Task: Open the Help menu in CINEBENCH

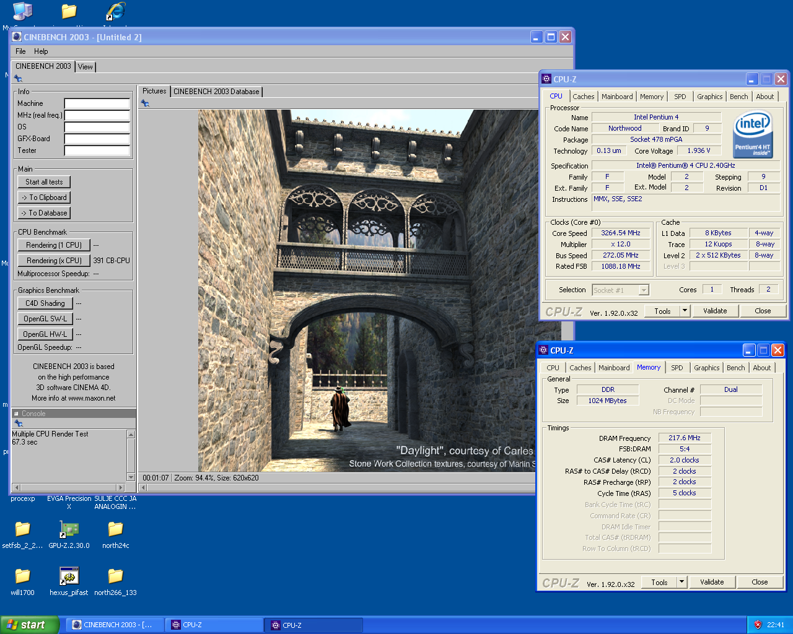Action: point(41,51)
